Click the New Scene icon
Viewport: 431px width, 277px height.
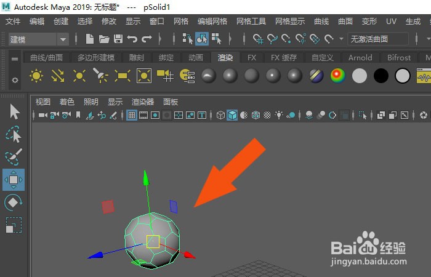coord(90,39)
